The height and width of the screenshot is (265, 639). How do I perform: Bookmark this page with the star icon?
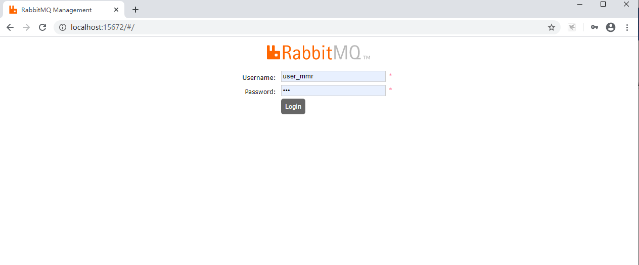pyautogui.click(x=552, y=27)
